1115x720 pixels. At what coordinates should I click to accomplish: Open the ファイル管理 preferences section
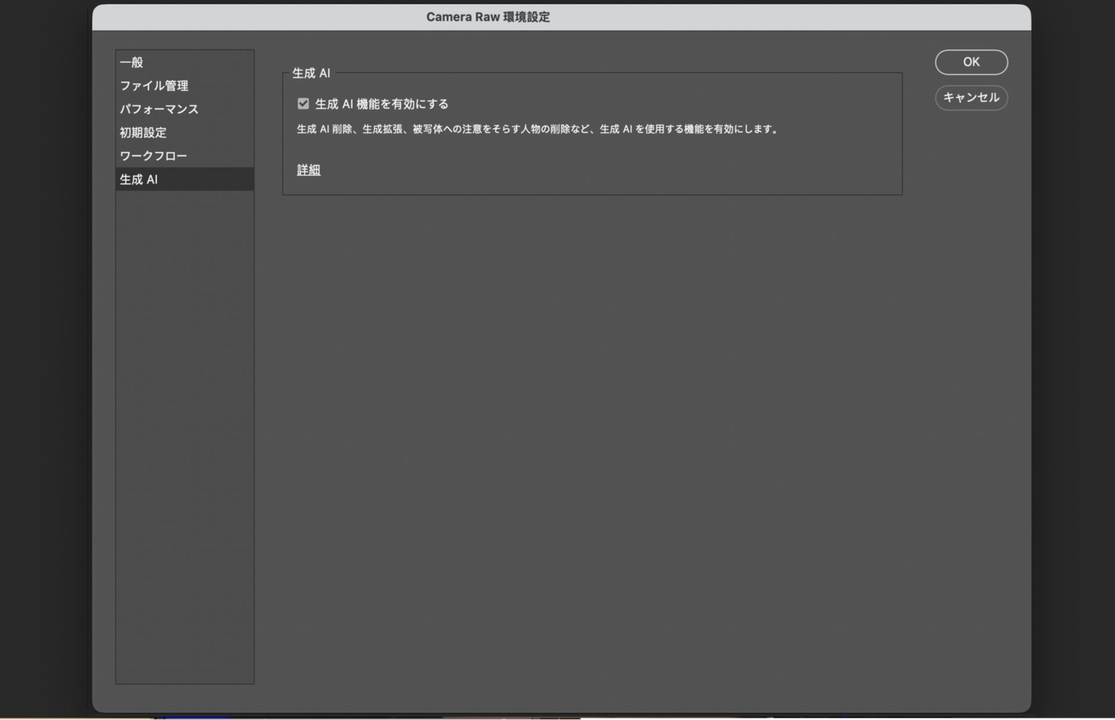pos(185,85)
